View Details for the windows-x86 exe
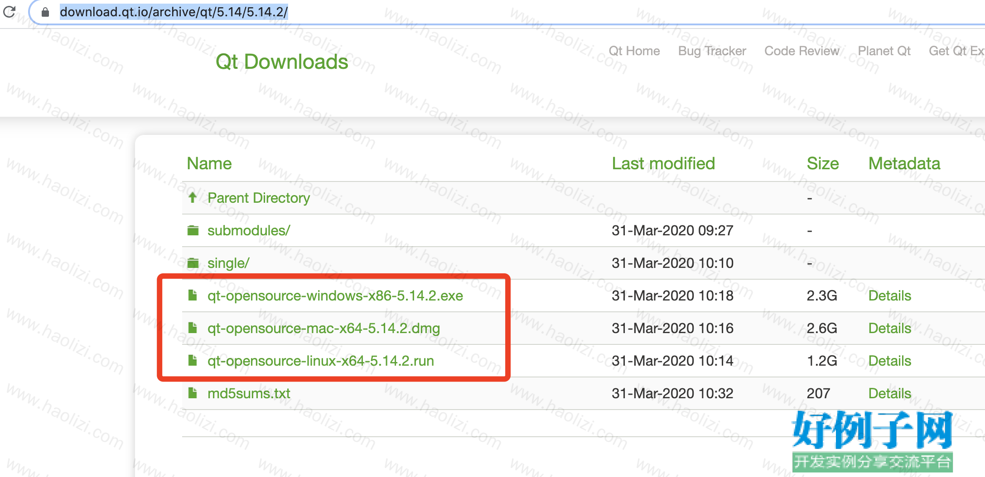 click(x=890, y=296)
